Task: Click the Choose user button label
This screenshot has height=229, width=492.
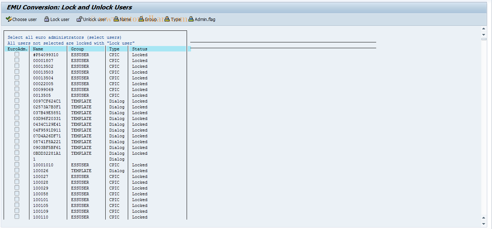Action: pos(25,19)
